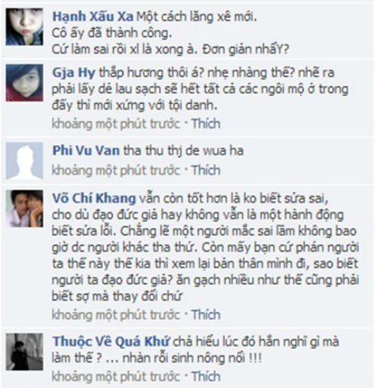Open the timestamp on Gja Hy's comment
This screenshot has height=388, width=377.
(116, 124)
